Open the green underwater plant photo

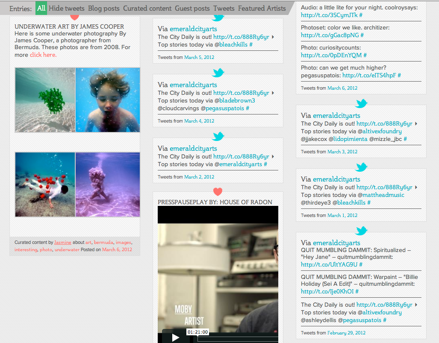click(45, 100)
